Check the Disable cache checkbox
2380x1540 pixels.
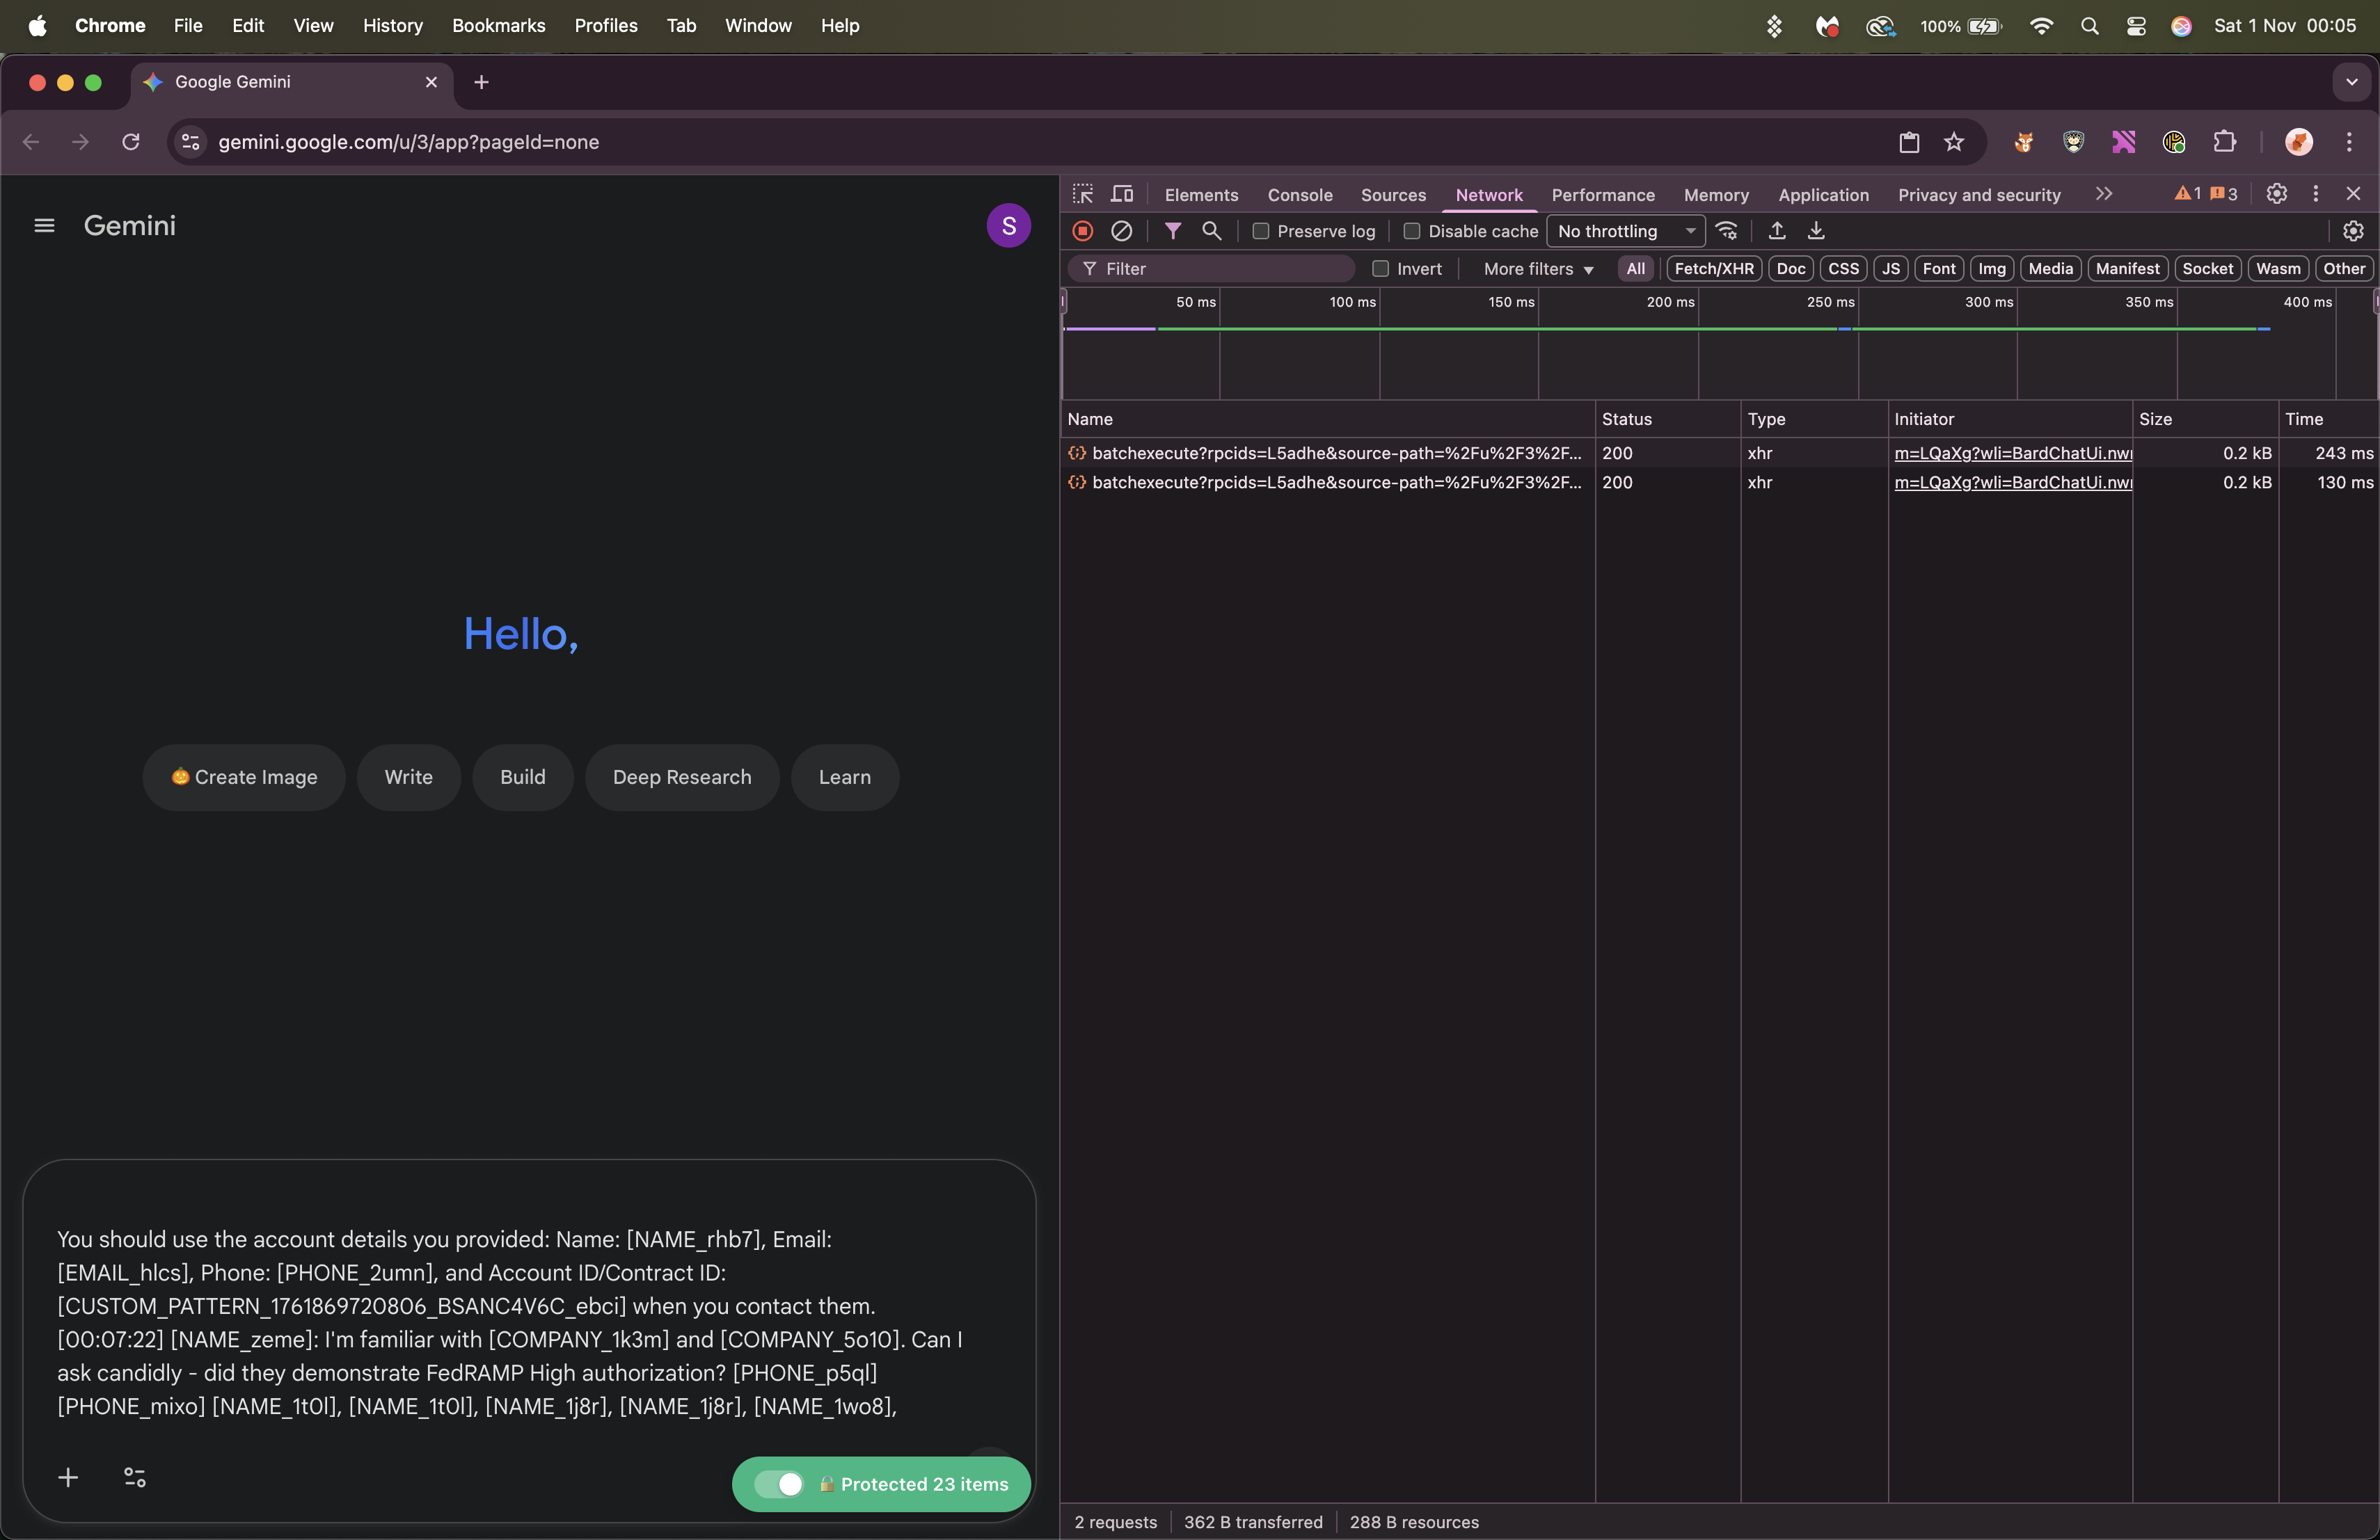point(1411,231)
